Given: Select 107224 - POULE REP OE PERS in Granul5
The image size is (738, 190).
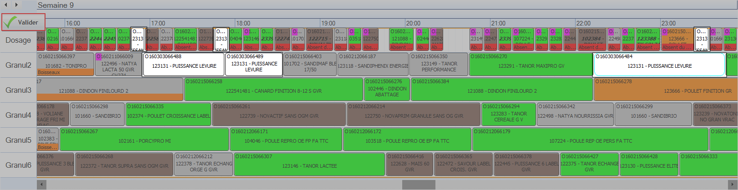Looking at the screenshot, I should [x=591, y=140].
